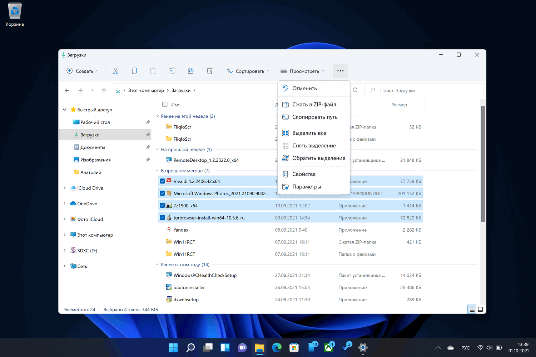Click the Share icon in toolbar

pos(191,71)
